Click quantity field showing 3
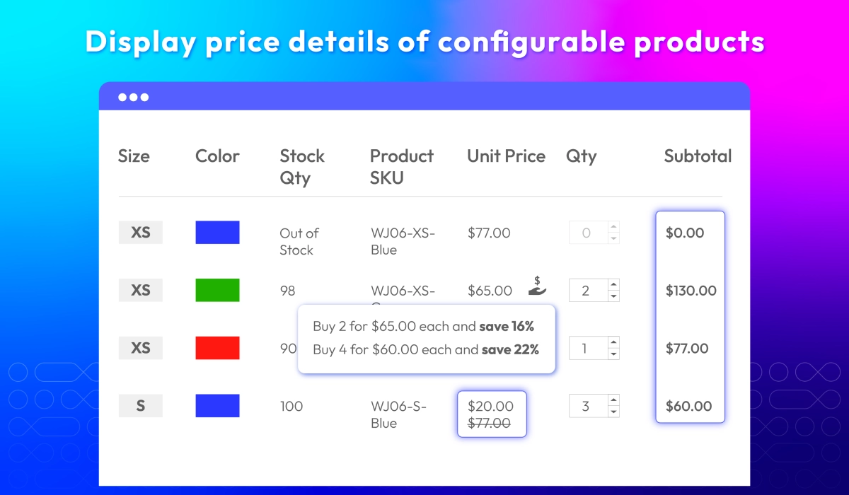 (x=587, y=407)
